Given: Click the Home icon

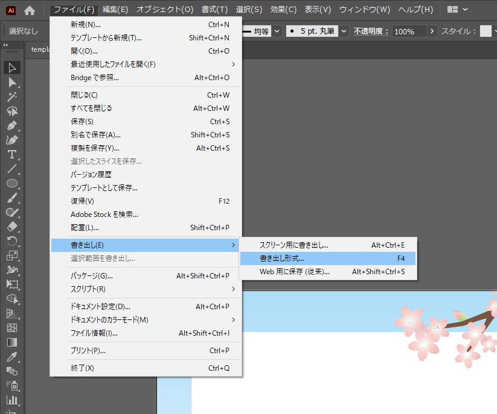Looking at the screenshot, I should 30,10.
